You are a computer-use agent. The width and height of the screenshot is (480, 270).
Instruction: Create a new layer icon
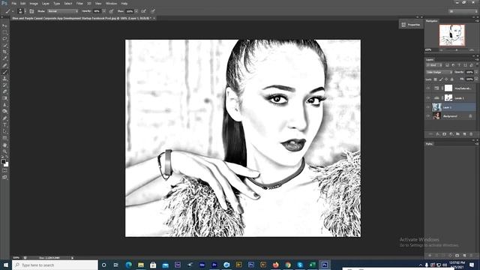[464, 134]
